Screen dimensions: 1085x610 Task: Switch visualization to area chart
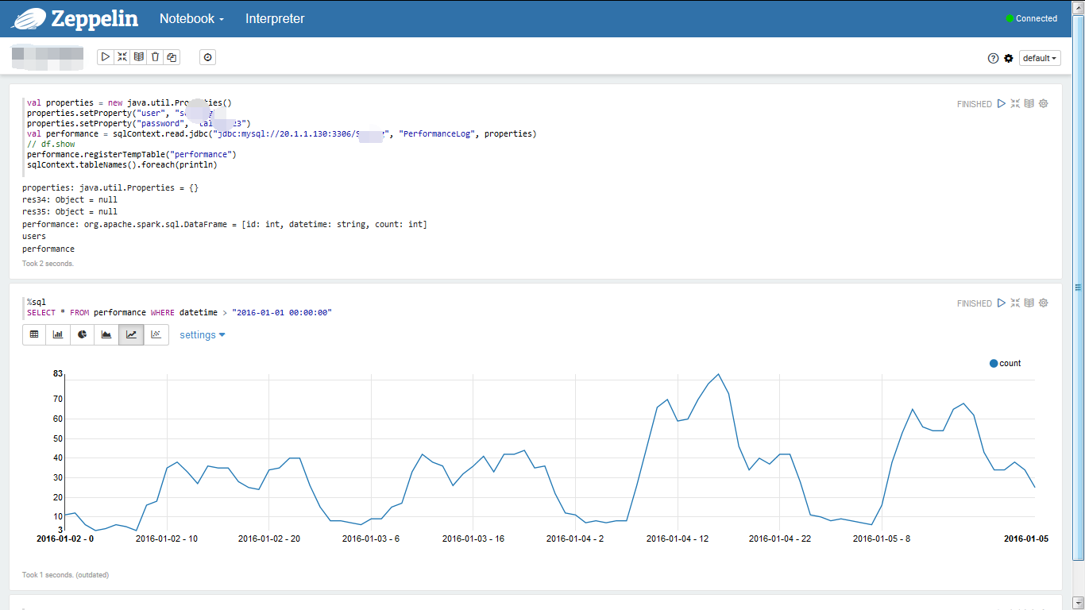(106, 334)
